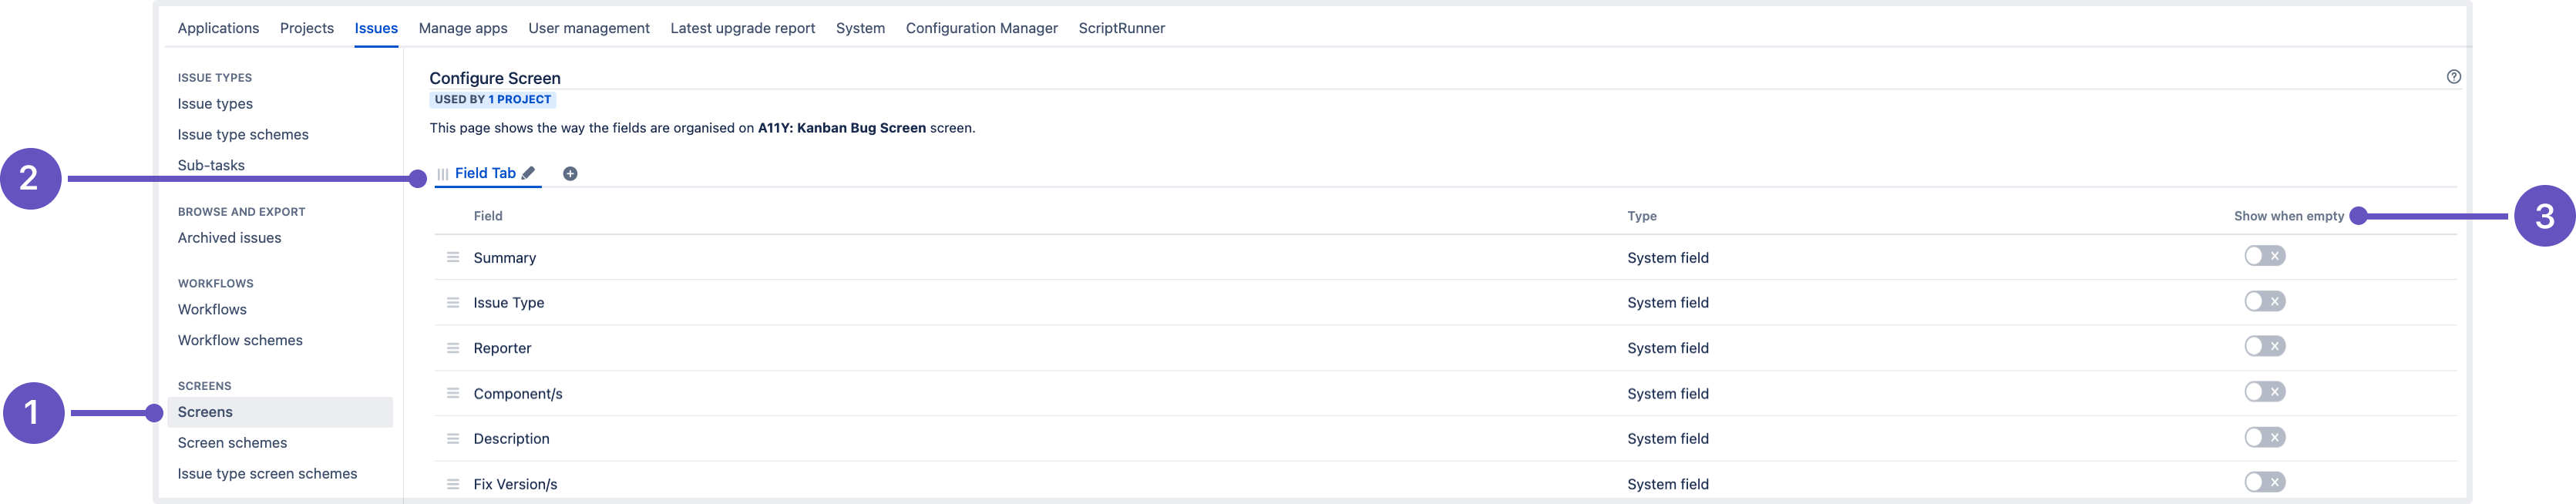
Task: Open the Manage apps menu tab
Action: [x=463, y=28]
